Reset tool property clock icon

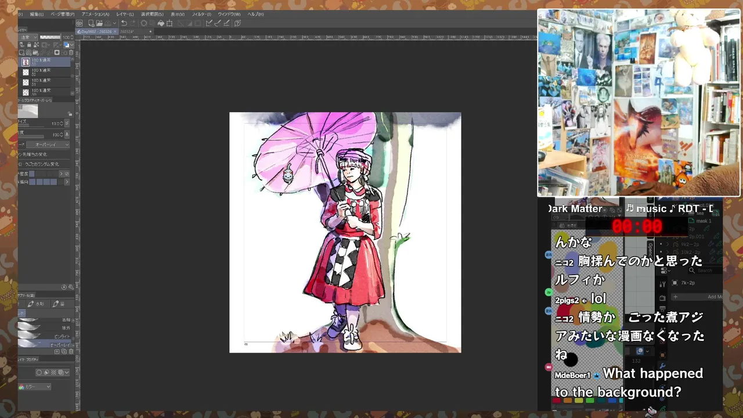64,287
